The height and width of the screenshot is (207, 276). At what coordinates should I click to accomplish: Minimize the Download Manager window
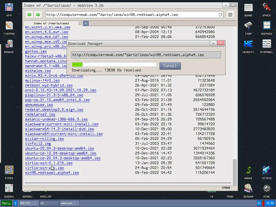click(x=213, y=43)
